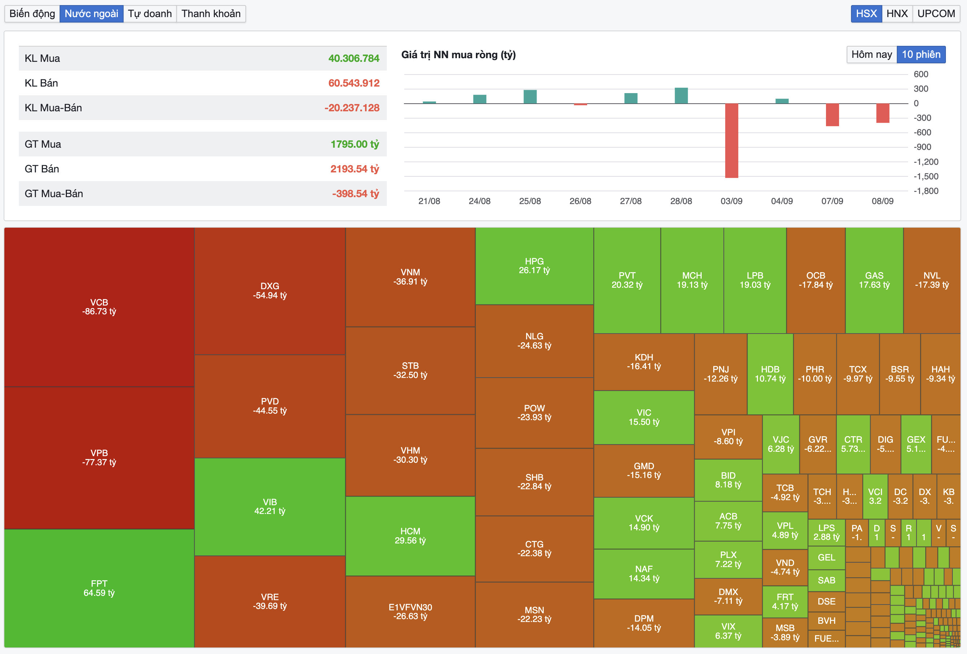
Task: Select the VCB -86.73 tỷ treemap tile
Action: [x=99, y=307]
